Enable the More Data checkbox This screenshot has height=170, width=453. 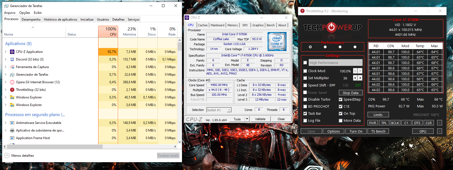(x=341, y=121)
